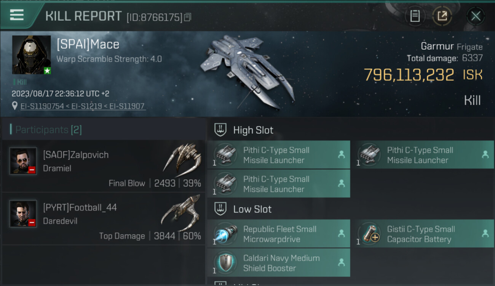The width and height of the screenshot is (495, 286).
Task: Open the kill report clipboard notes icon
Action: pyautogui.click(x=415, y=16)
